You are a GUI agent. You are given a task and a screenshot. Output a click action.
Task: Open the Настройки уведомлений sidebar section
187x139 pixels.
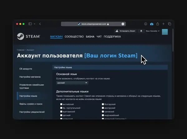[x=32, y=112]
